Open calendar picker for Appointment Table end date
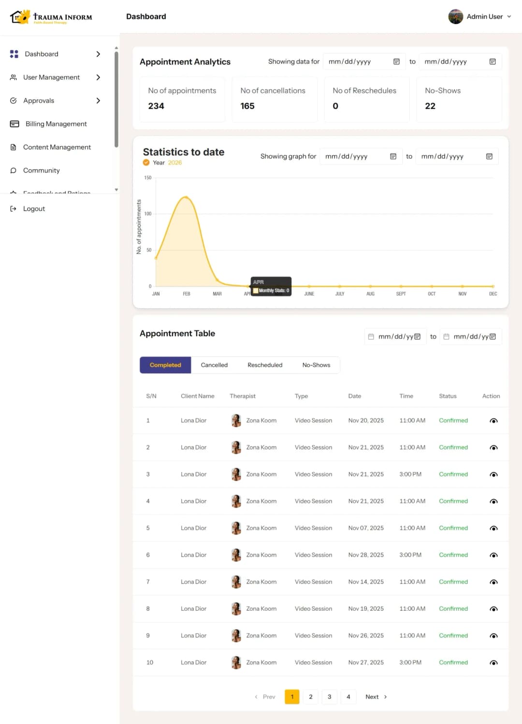 pos(493,337)
